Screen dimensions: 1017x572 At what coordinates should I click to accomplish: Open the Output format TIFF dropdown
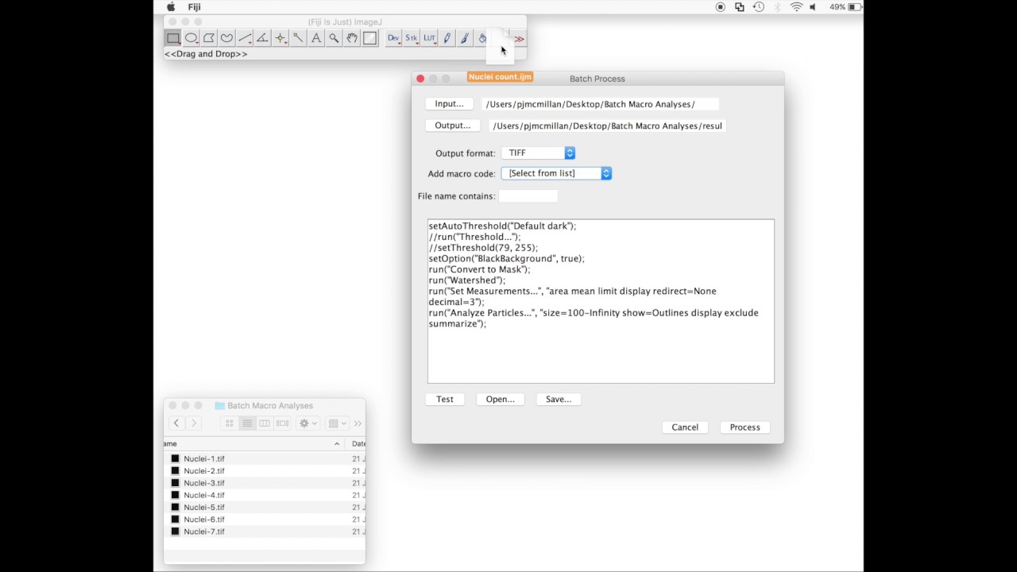coord(538,153)
